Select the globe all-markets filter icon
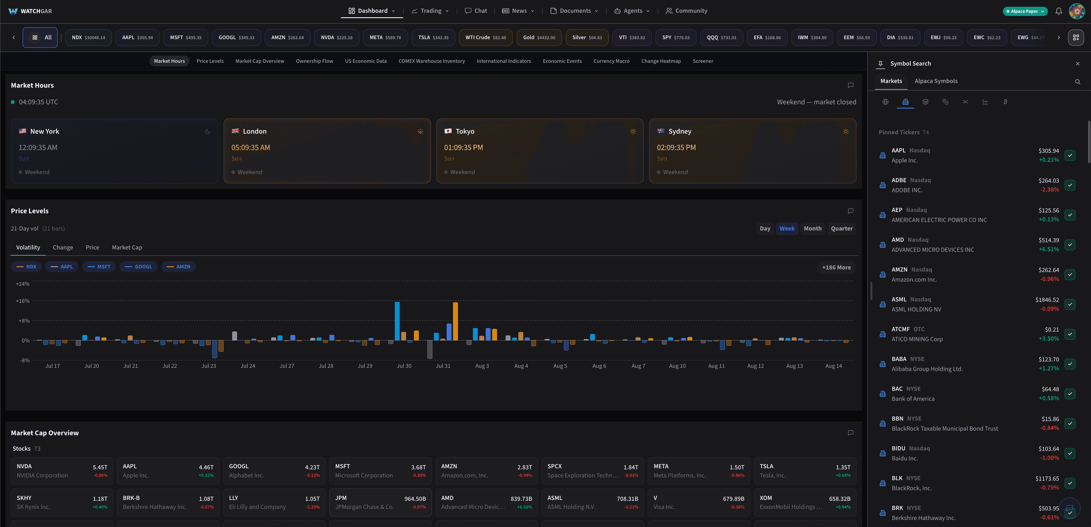Screen dimensions: 1091x527 pos(885,102)
